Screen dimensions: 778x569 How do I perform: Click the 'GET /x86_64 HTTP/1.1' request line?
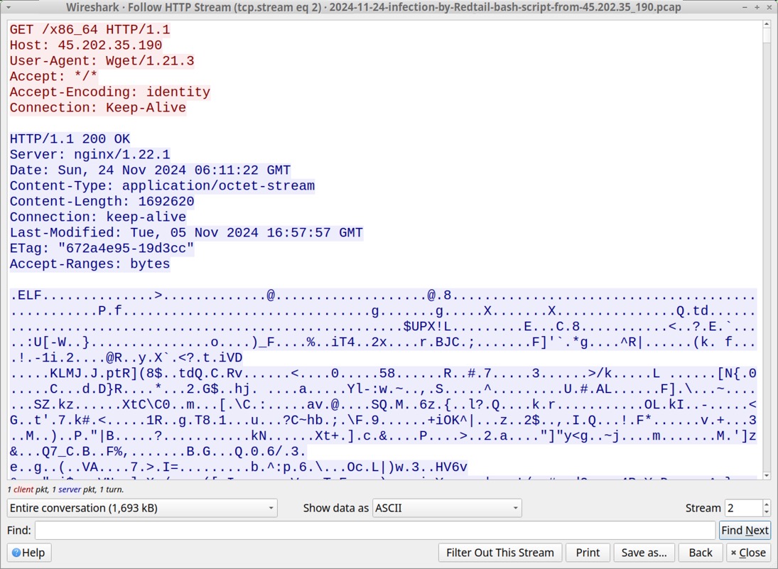click(x=90, y=30)
